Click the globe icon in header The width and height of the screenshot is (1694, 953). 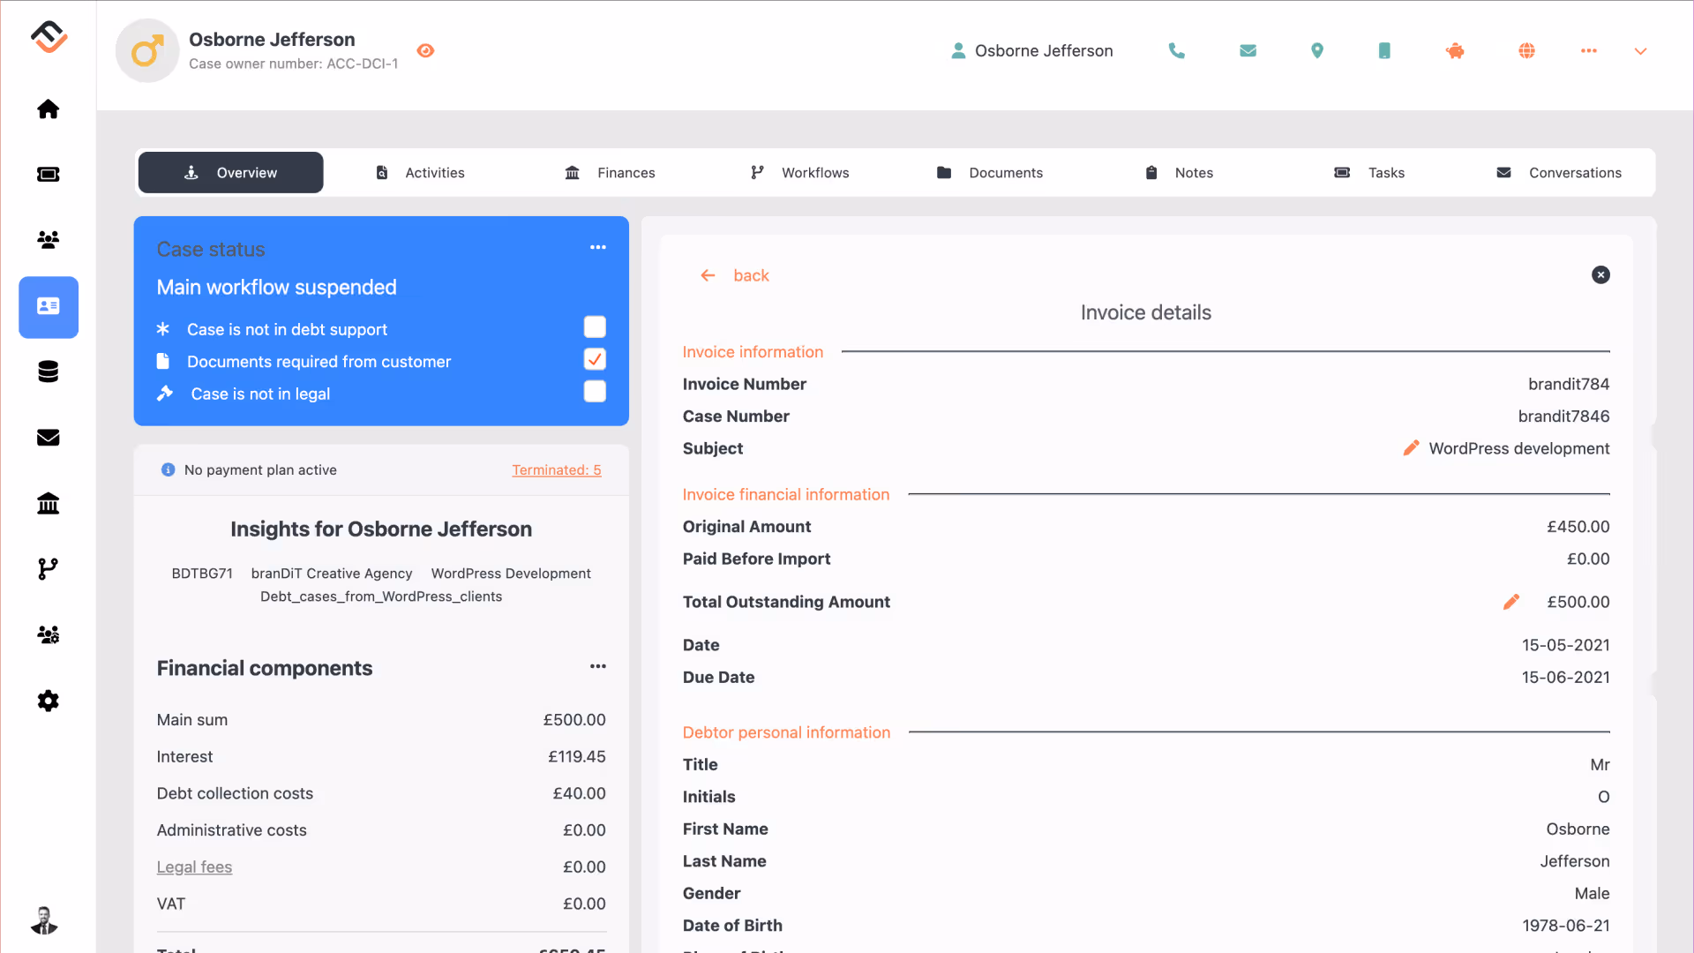click(1526, 51)
